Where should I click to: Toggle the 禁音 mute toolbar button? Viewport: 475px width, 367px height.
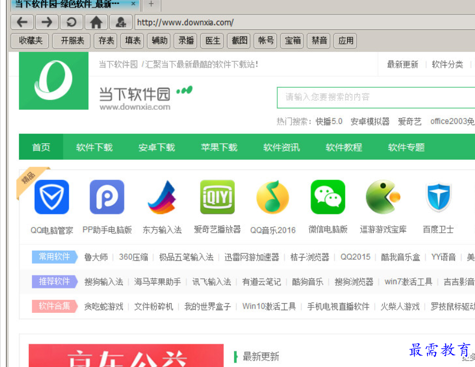tap(320, 41)
